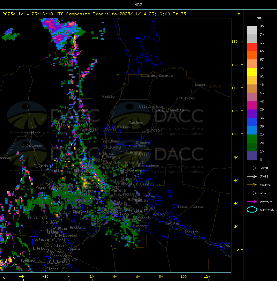Screen dimensions: 277x281
Task: Click the Anchoris place label
Action: tap(78, 227)
